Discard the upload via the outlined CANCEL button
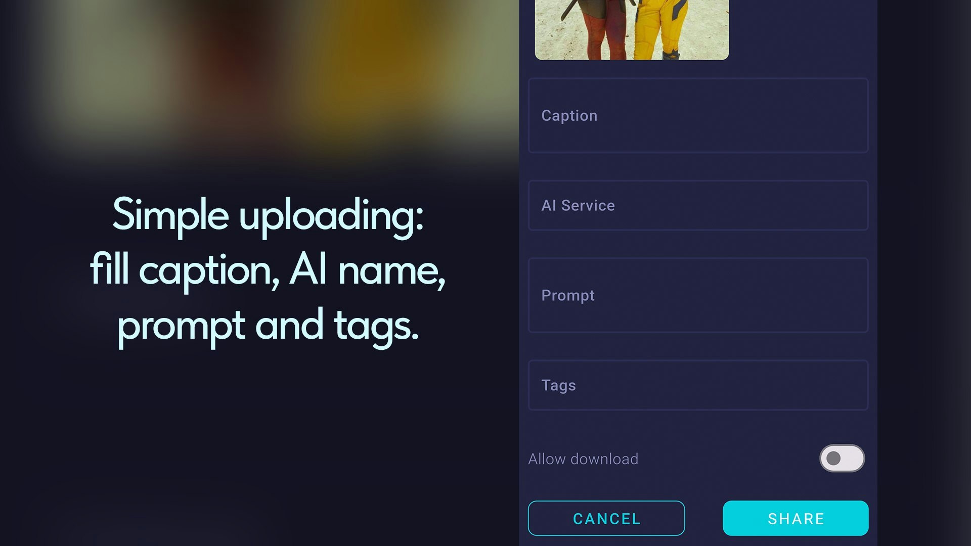 point(606,518)
